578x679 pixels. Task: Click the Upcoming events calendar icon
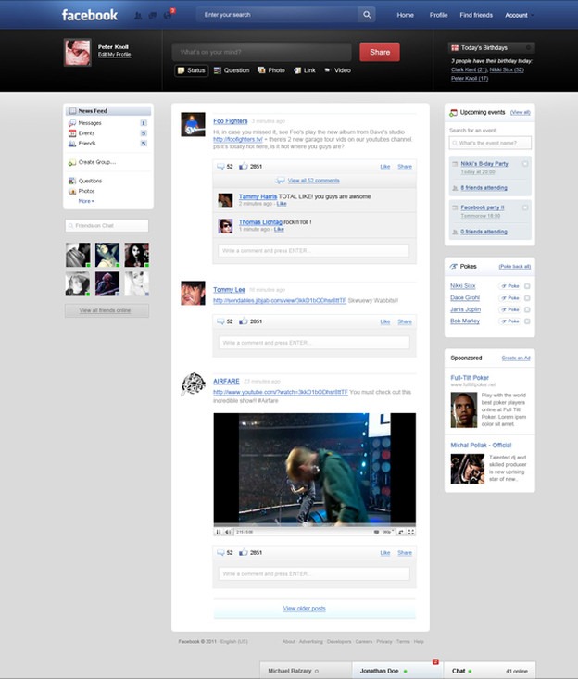453,113
